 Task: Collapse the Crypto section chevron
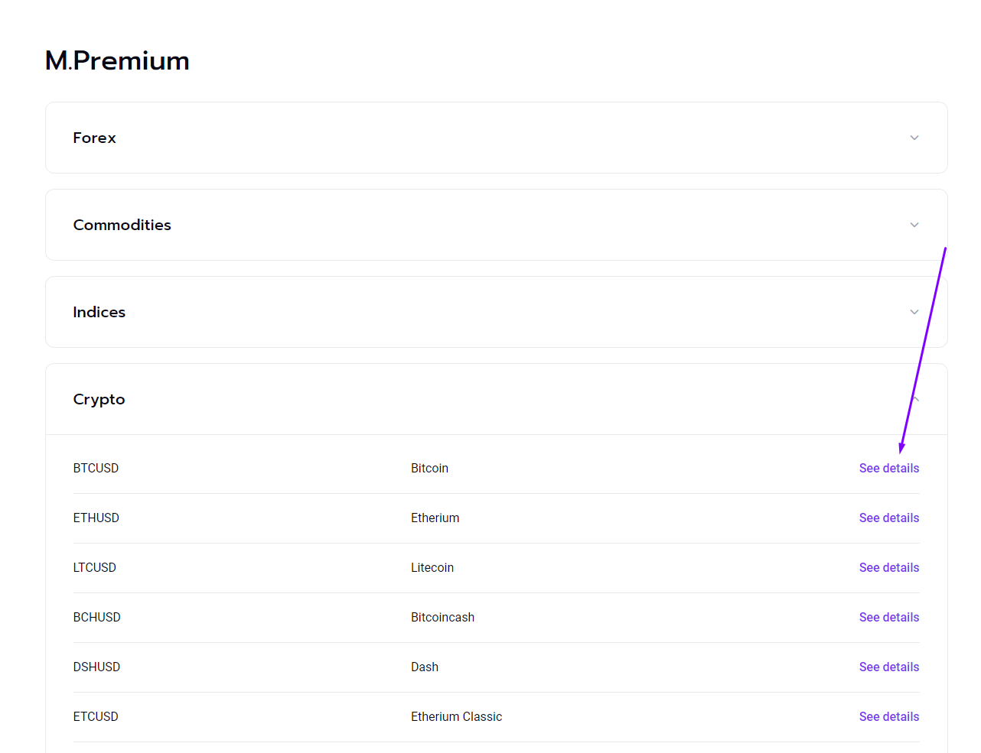coord(914,399)
